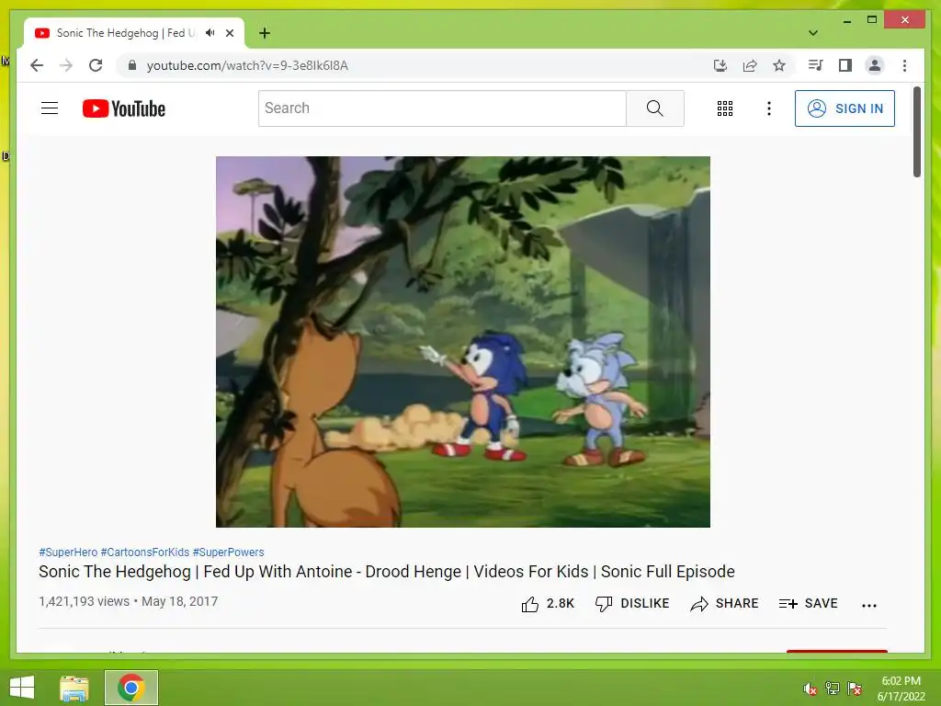The image size is (941, 706).
Task: Go forward in Chrome
Action: (66, 65)
